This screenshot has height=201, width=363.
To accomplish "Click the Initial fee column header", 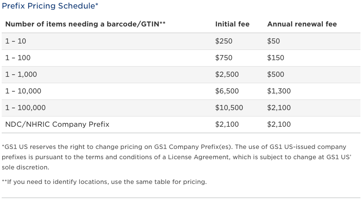I will [x=232, y=24].
